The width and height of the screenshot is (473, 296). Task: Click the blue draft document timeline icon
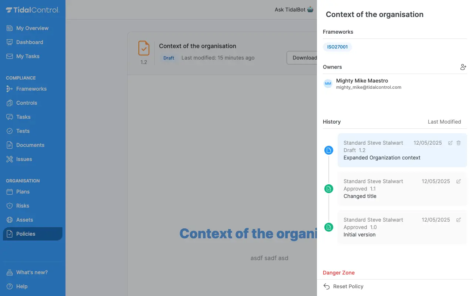point(328,150)
